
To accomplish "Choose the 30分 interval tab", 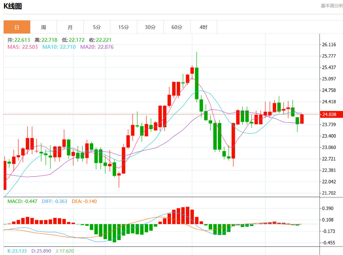I will coord(150,27).
